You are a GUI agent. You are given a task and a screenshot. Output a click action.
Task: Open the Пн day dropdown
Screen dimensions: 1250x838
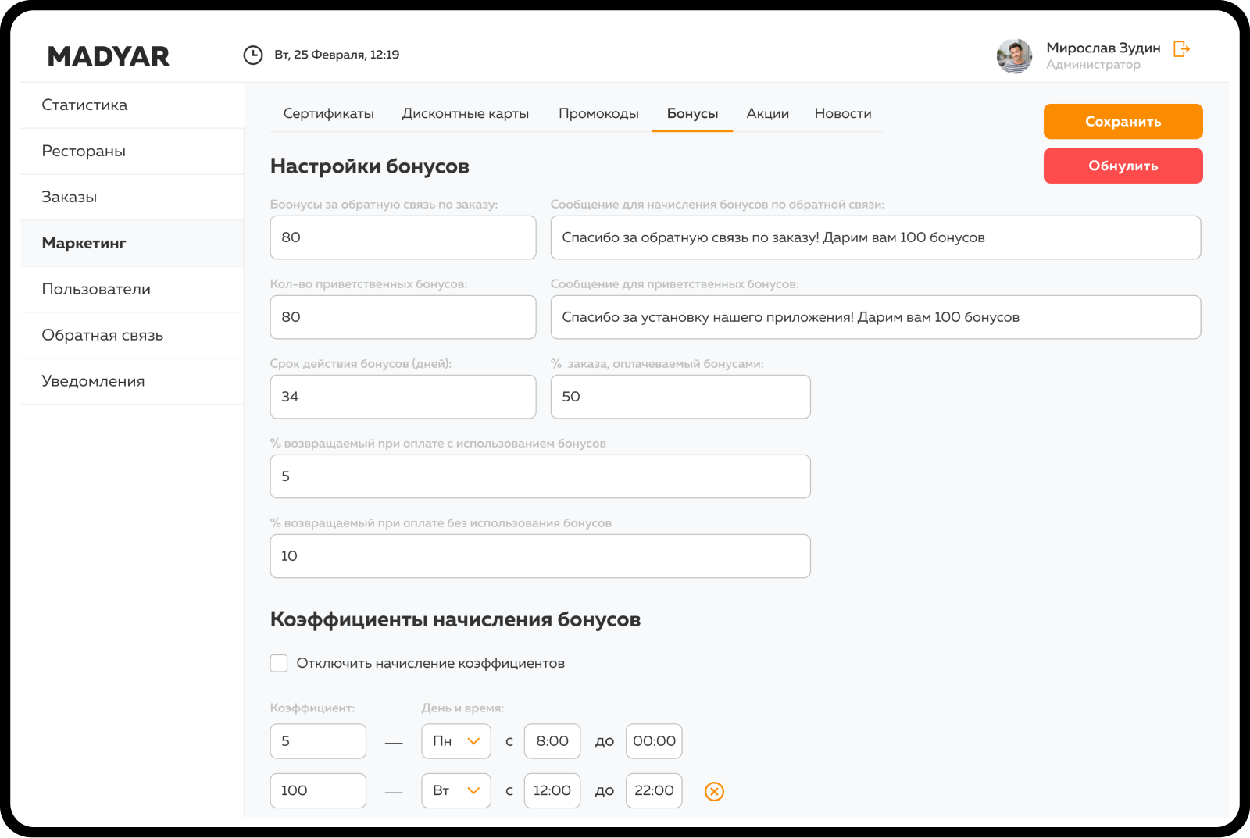click(456, 741)
